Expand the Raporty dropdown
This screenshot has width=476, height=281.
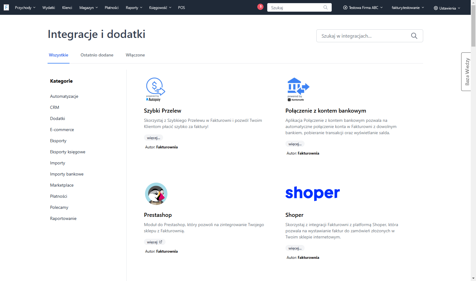(134, 8)
